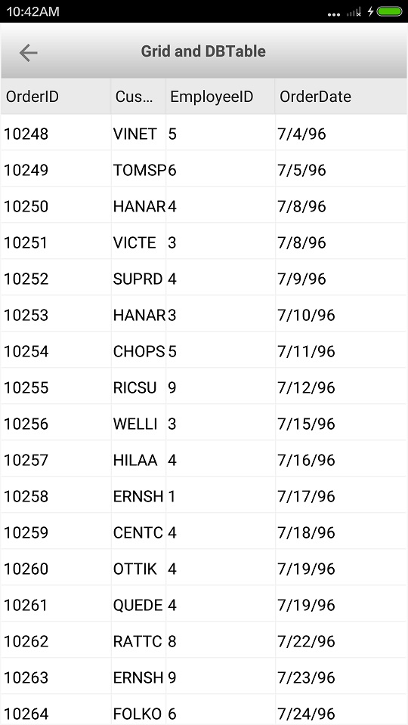Tap the 7/10/96 order date cell
This screenshot has height=725, width=408.
click(341, 316)
